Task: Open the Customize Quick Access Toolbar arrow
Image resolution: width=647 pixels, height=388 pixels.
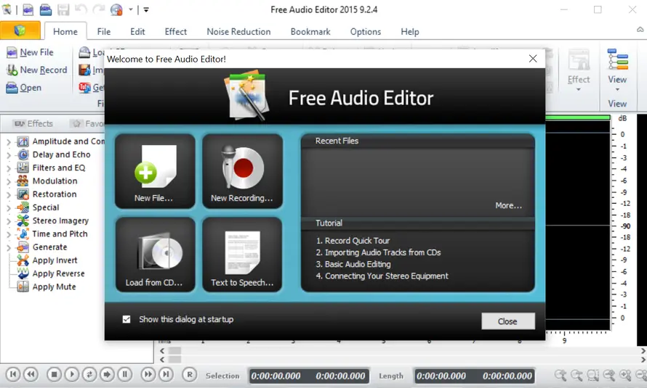Action: pyautogui.click(x=146, y=9)
